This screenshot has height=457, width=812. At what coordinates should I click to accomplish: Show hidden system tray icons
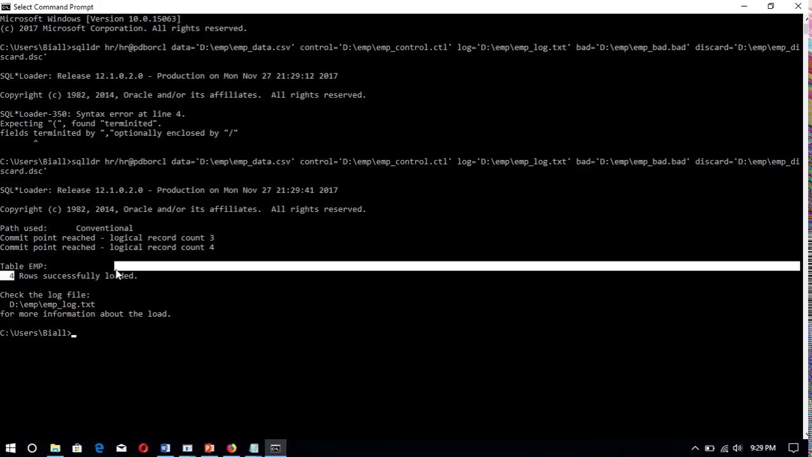[695, 448]
